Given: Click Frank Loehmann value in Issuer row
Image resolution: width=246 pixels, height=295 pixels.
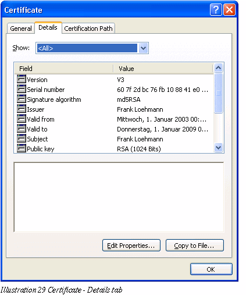Looking at the screenshot, I should [140, 109].
